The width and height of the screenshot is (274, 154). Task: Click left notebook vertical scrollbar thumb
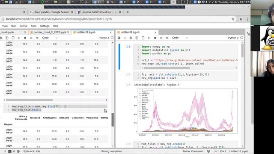[113, 120]
